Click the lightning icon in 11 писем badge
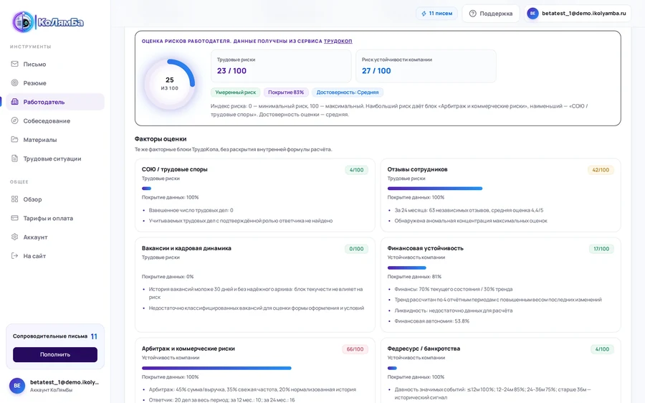 pos(424,14)
